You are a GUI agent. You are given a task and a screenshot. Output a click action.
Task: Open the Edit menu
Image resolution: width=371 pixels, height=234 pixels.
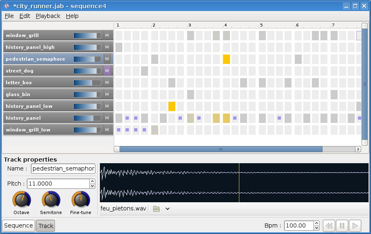[x=25, y=16]
